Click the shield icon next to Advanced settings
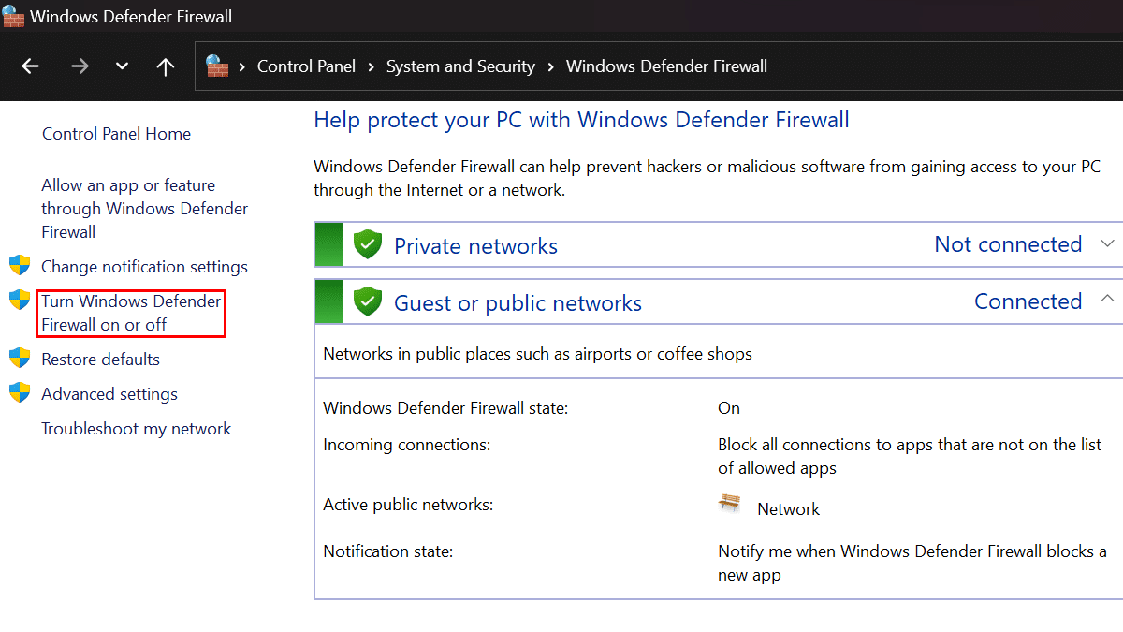Screen dimensions: 1123x632 (x=20, y=393)
